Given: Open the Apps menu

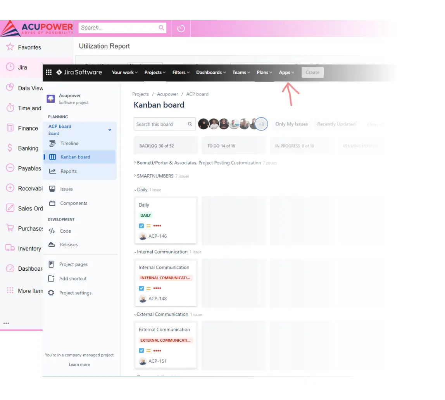Looking at the screenshot, I should [286, 73].
